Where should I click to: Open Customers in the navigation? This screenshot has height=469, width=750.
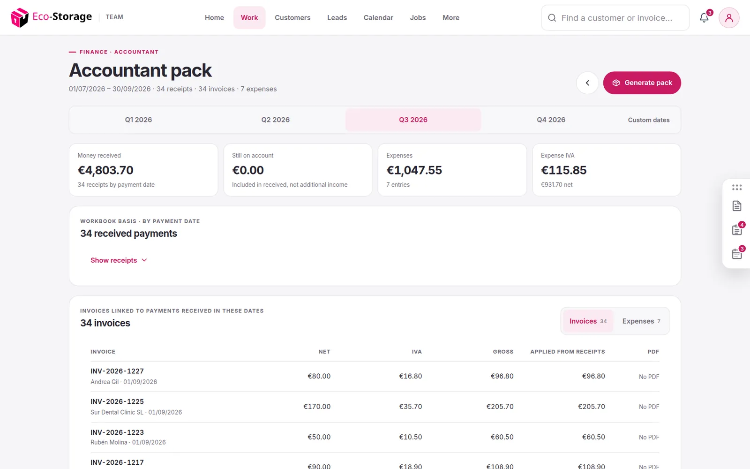[292, 18]
